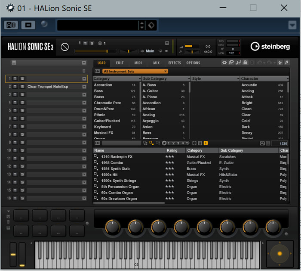The height and width of the screenshot is (271, 301).
Task: Open the plug-in preset list icon
Action: pyautogui.click(x=28, y=25)
